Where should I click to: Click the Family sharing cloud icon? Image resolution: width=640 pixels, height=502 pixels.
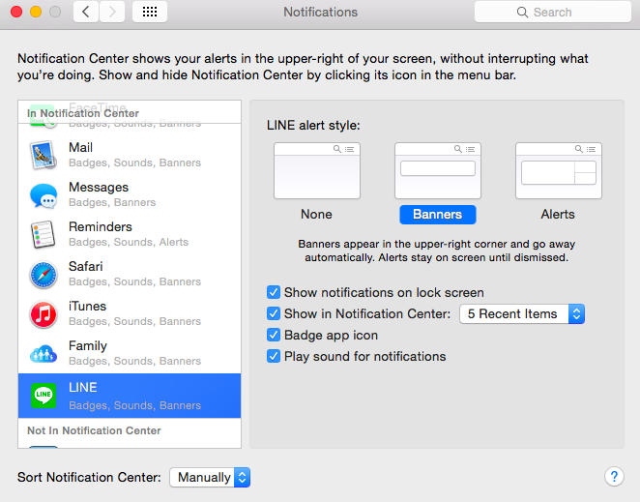[44, 354]
